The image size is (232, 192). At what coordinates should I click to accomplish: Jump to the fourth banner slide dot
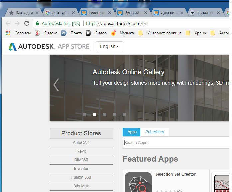tap(115, 115)
